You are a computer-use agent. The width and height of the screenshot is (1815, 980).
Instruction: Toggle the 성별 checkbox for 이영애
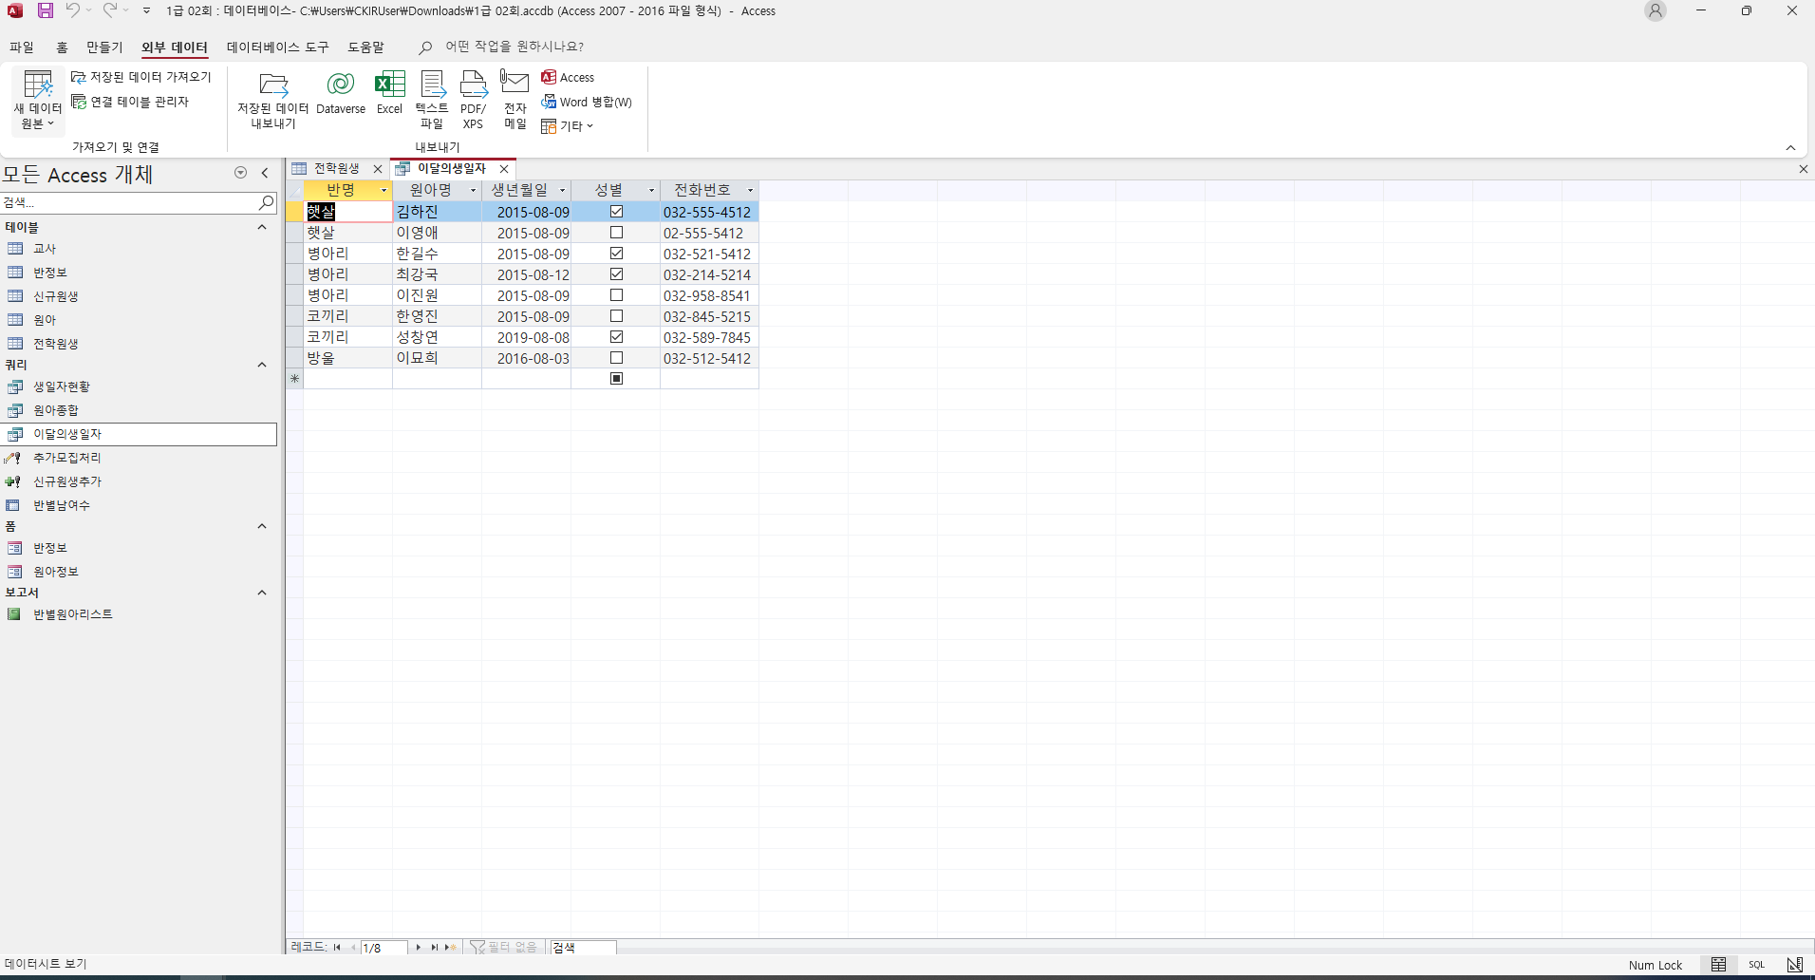click(616, 233)
